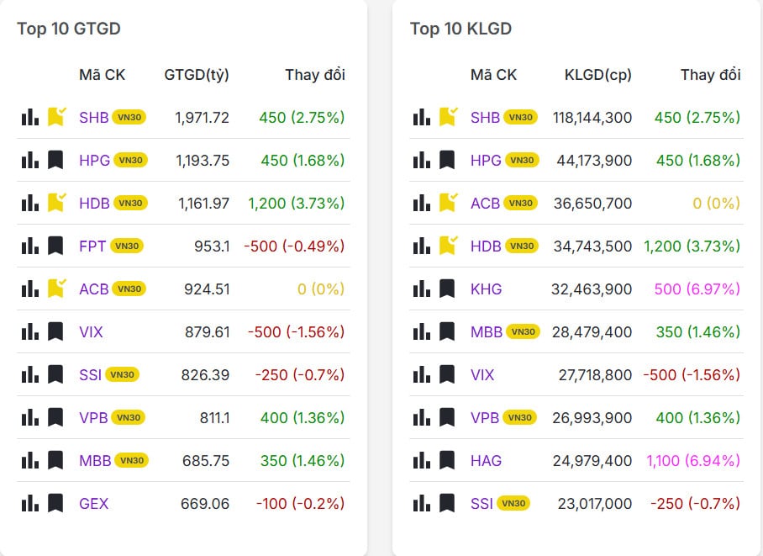Click chart icon for ACB in KLGD table
Viewport: 763px width, 556px height.
point(422,203)
